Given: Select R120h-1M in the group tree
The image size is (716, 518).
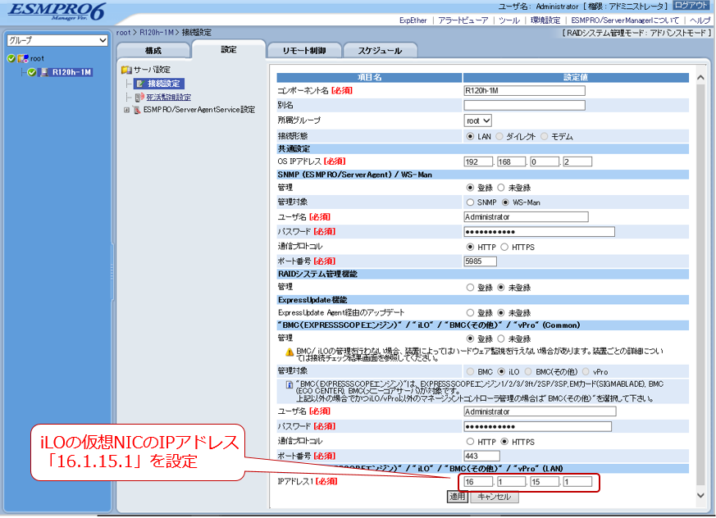Looking at the screenshot, I should pos(71,72).
